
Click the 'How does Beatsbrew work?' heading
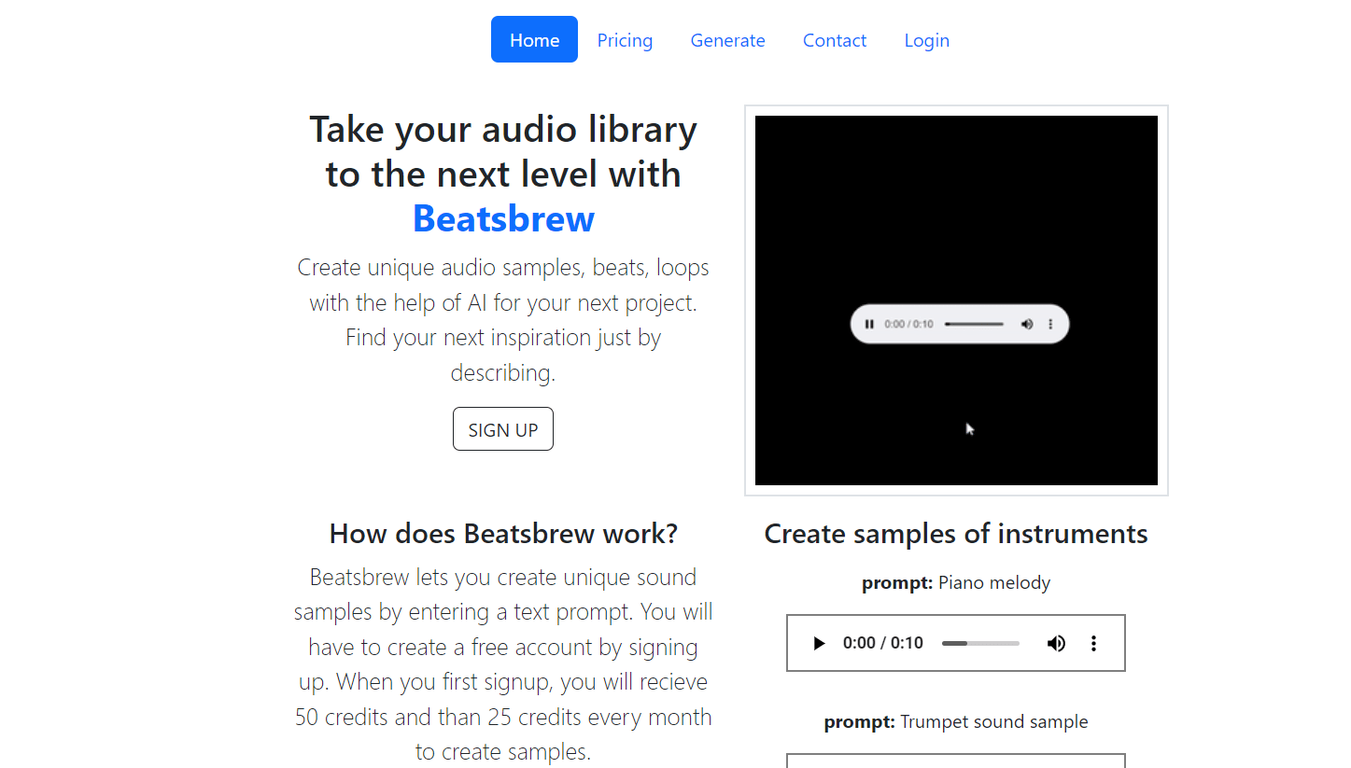tap(503, 534)
